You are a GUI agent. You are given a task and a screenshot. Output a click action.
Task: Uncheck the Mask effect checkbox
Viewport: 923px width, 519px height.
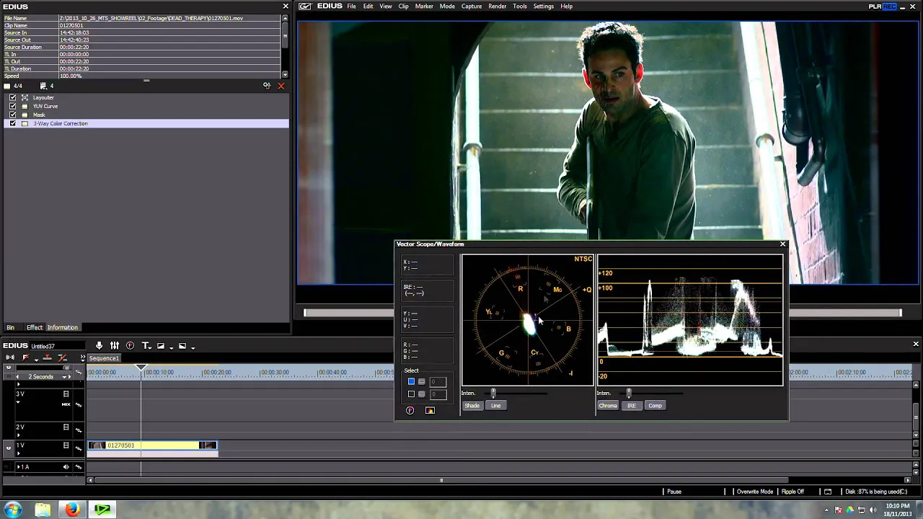[12, 115]
